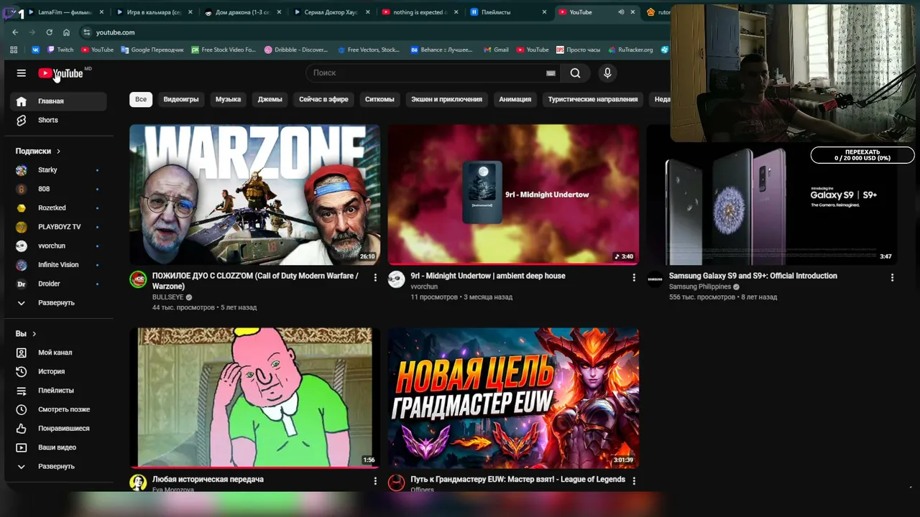The height and width of the screenshot is (517, 920).
Task: Reload the page with the refresh icon
Action: tap(49, 32)
